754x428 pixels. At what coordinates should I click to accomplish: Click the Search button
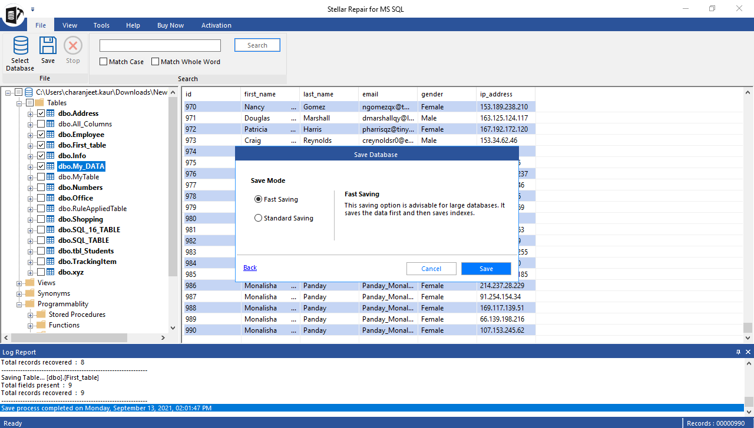point(257,45)
